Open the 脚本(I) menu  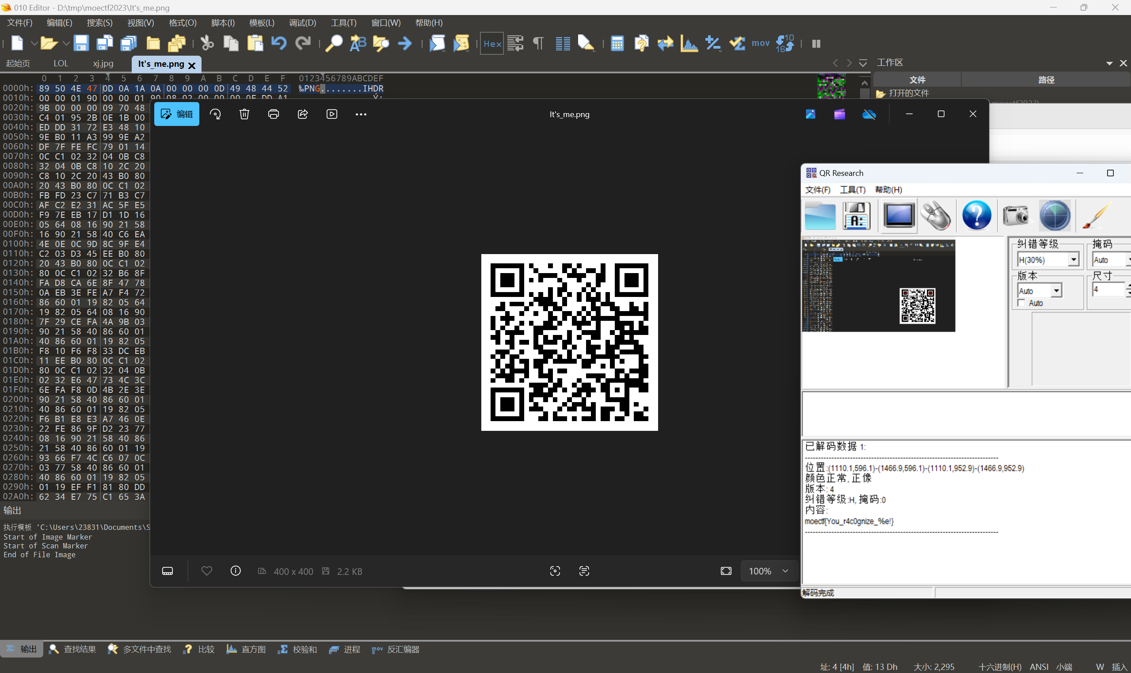pos(223,23)
